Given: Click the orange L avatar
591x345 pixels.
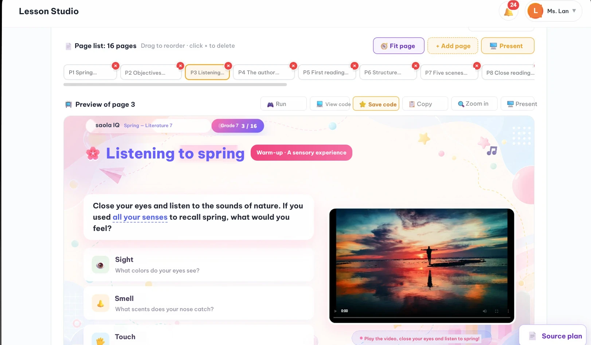Looking at the screenshot, I should (x=535, y=11).
